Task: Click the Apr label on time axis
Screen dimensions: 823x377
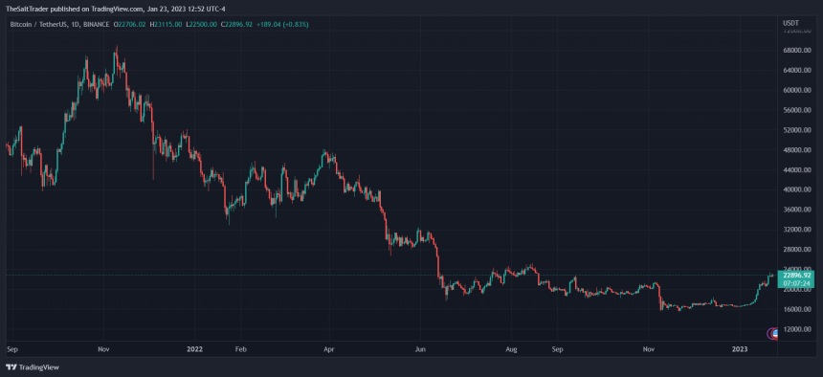Action: click(329, 348)
